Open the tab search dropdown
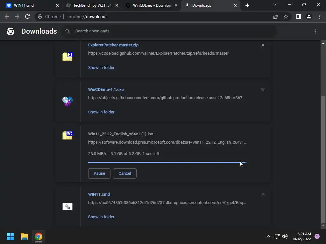Screen dimensions: 326x244 point(275,4)
